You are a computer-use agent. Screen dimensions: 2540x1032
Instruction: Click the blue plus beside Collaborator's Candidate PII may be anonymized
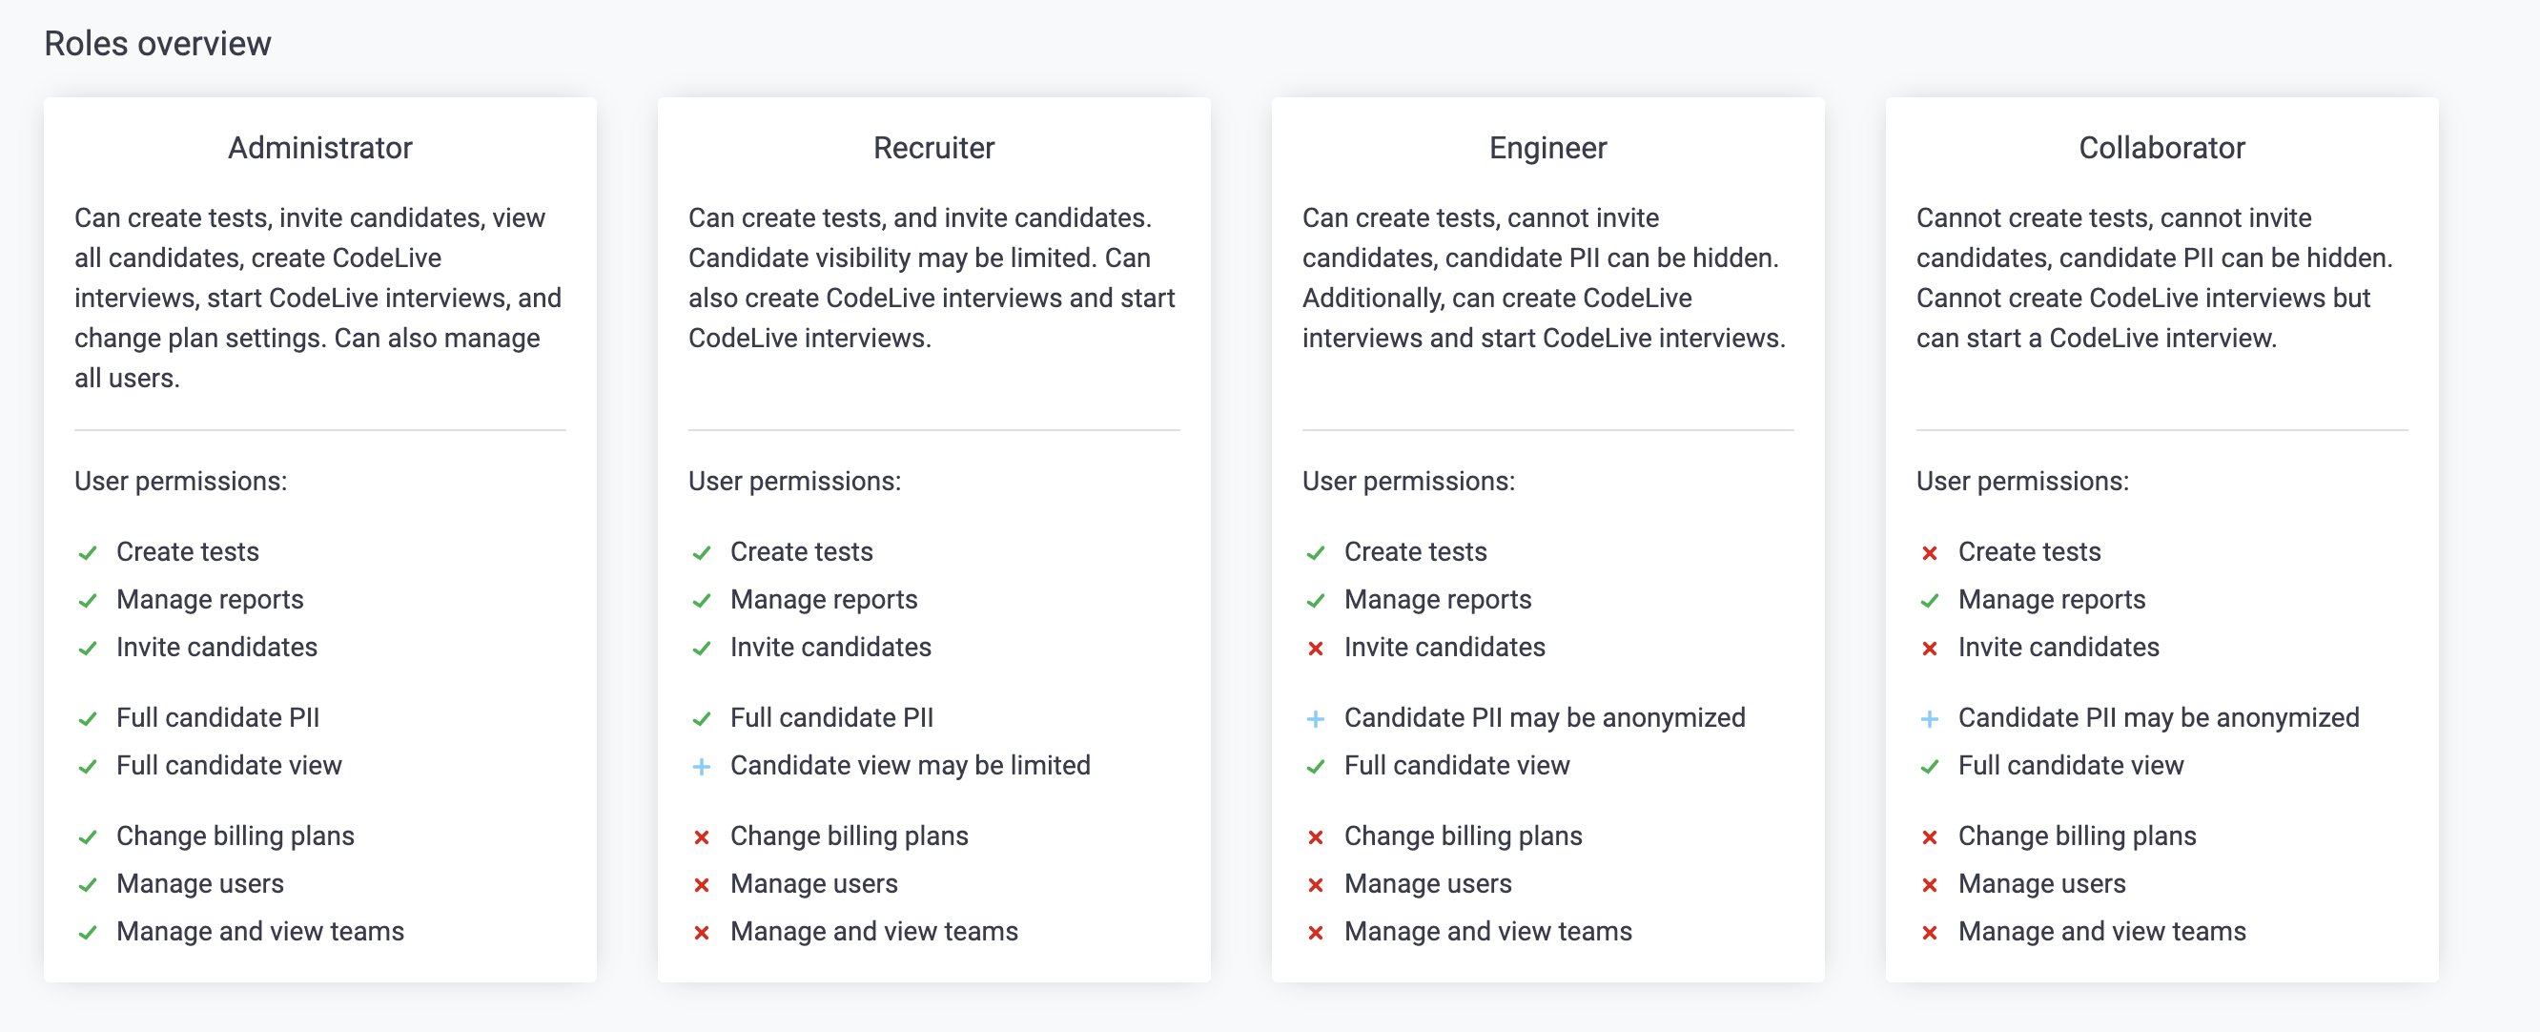pyautogui.click(x=1930, y=719)
